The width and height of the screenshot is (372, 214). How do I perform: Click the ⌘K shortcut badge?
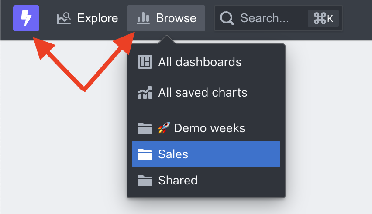[x=323, y=18]
